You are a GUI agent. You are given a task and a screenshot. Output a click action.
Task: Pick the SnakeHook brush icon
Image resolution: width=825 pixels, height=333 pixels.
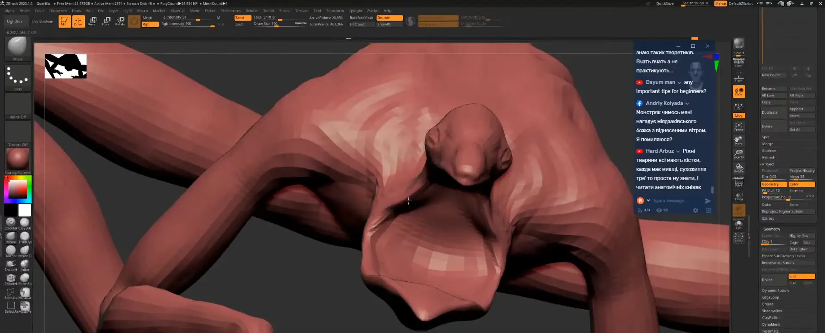[x=11, y=264]
